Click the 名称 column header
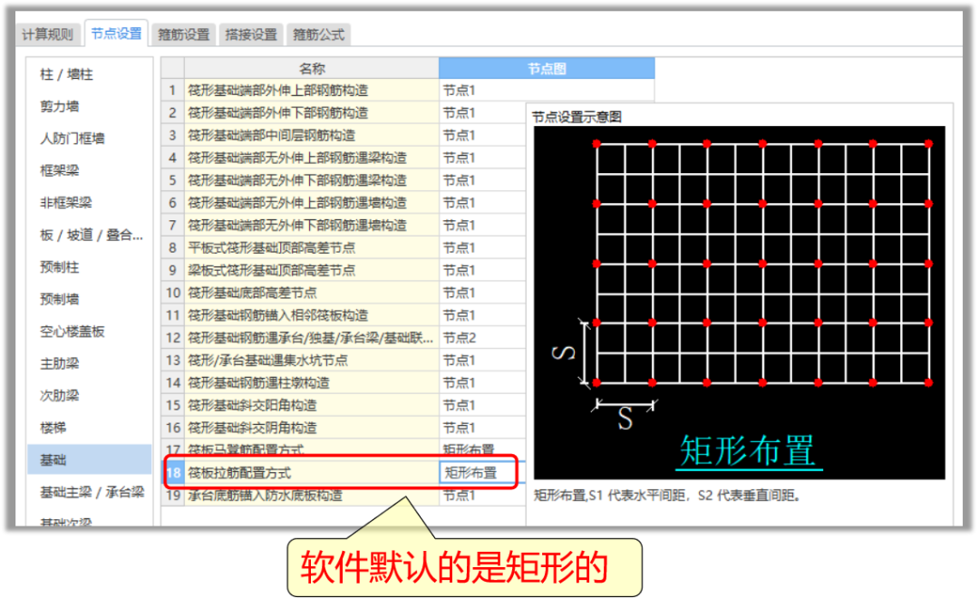 tap(312, 68)
